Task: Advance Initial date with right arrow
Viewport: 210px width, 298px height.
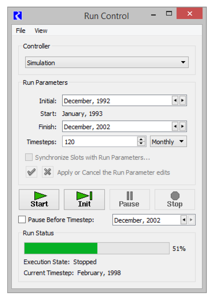Action: (x=183, y=101)
